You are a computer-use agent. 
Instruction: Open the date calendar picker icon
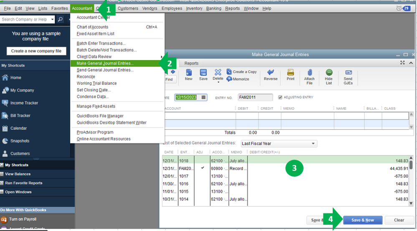pyautogui.click(x=203, y=97)
